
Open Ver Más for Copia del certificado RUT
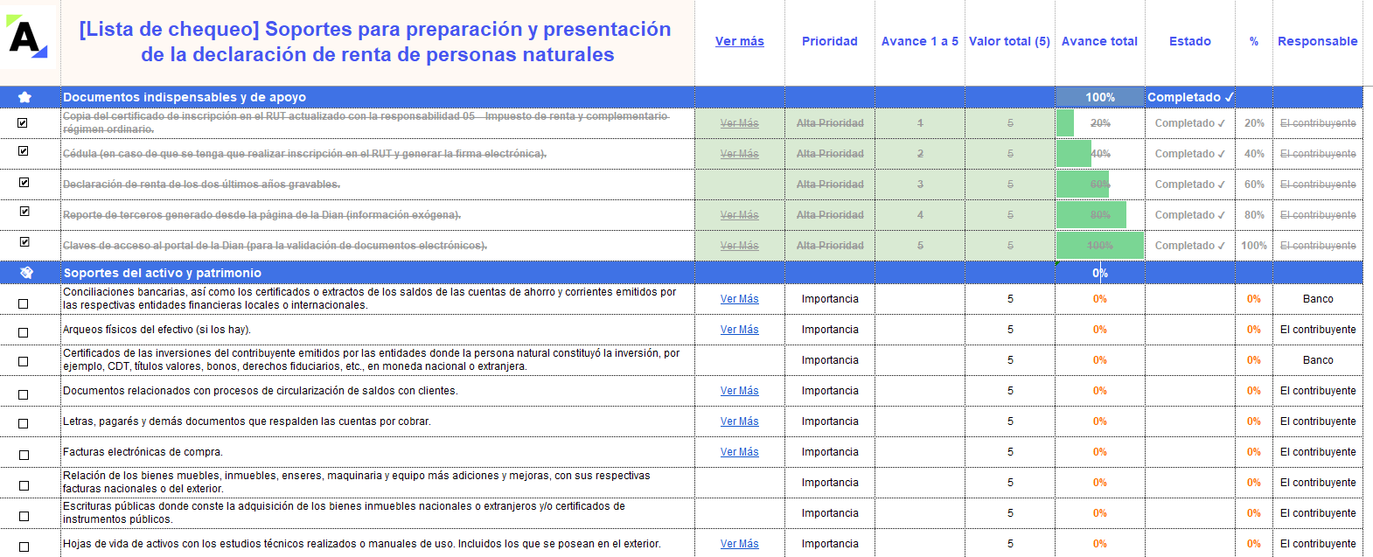coord(740,123)
